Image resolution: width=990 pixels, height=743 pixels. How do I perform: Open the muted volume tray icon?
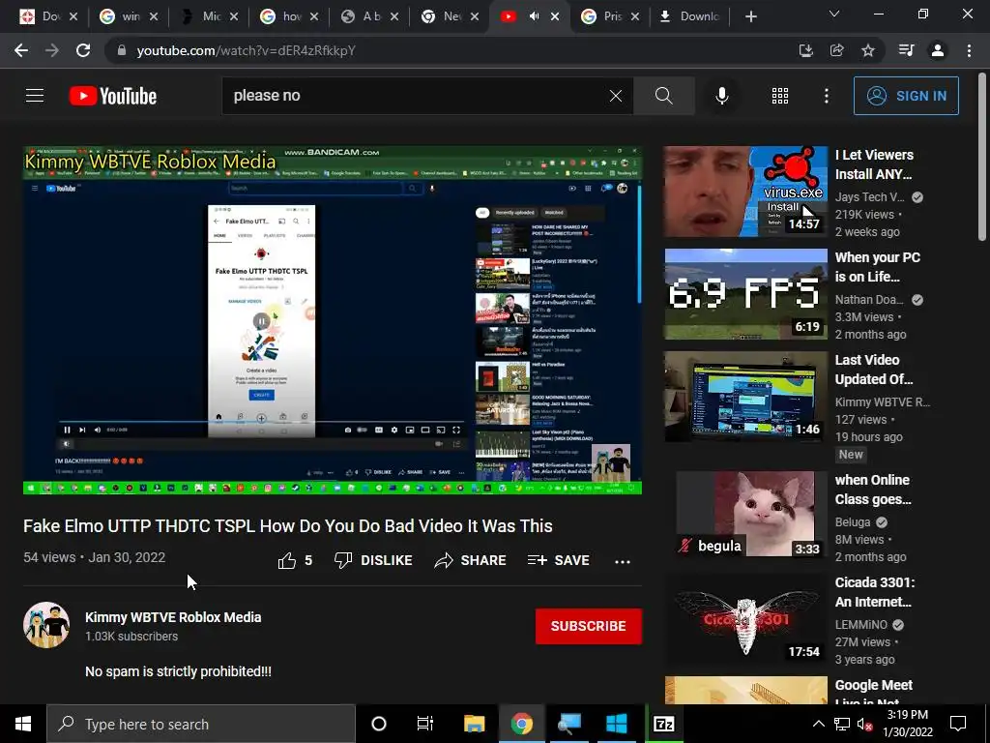point(864,724)
